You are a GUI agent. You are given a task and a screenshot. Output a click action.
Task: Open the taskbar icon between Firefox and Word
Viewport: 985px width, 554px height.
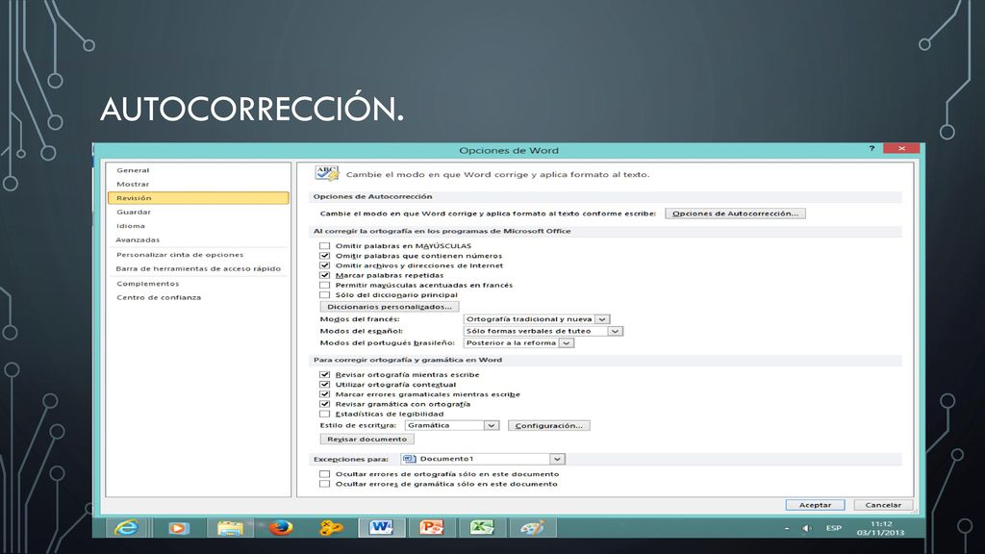point(331,528)
